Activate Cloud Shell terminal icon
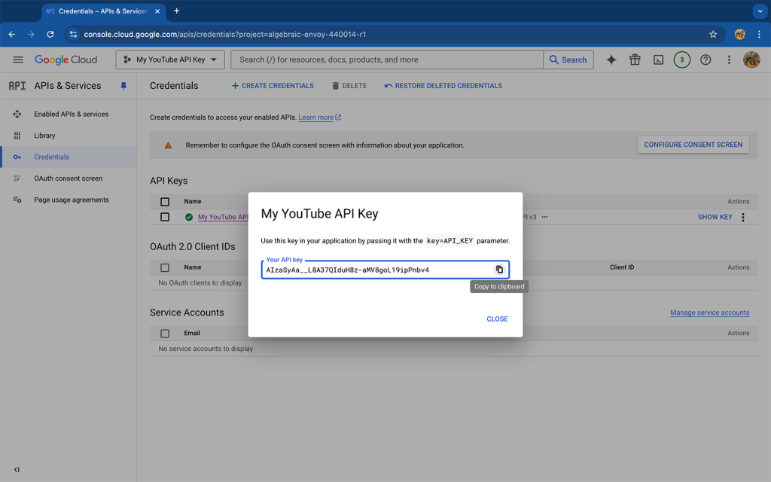Viewport: 771px width, 482px height. 658,59
